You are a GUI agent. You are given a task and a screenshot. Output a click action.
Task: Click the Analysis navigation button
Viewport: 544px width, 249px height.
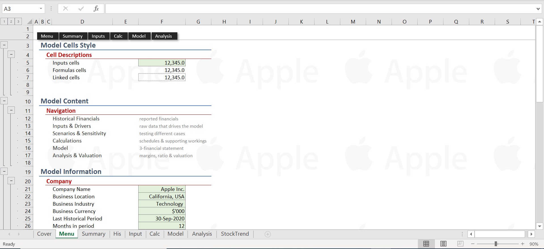164,36
